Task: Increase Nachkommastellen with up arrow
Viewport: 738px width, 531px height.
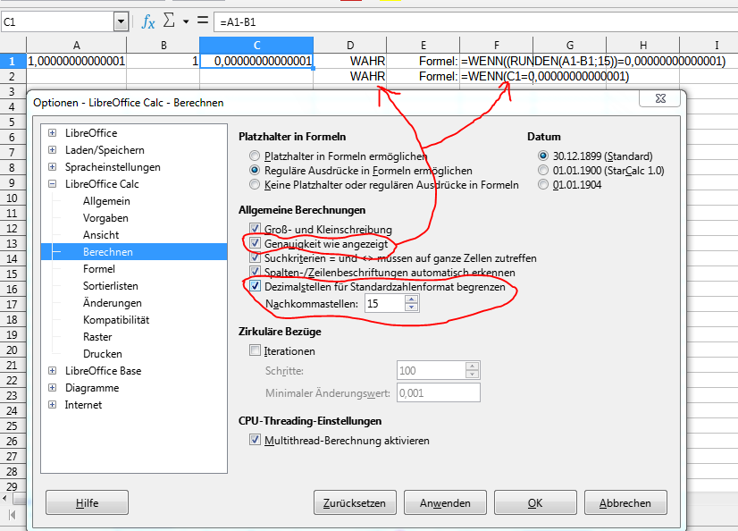Action: pyautogui.click(x=411, y=299)
